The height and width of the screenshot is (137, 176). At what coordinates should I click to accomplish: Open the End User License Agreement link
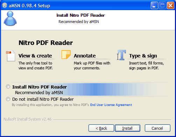coord(111,105)
